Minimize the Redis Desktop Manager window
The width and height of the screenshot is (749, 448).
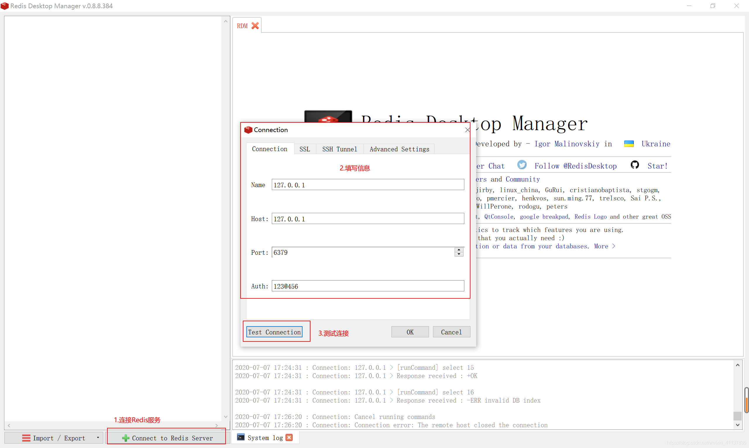point(689,6)
